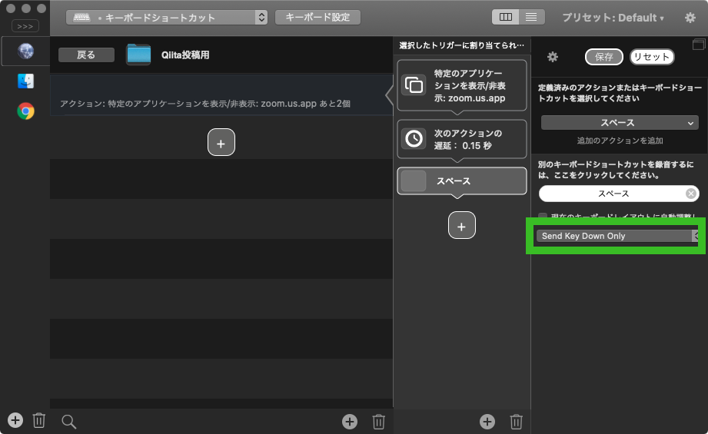Click the 保存 save button
This screenshot has width=708, height=434.
pyautogui.click(x=604, y=57)
